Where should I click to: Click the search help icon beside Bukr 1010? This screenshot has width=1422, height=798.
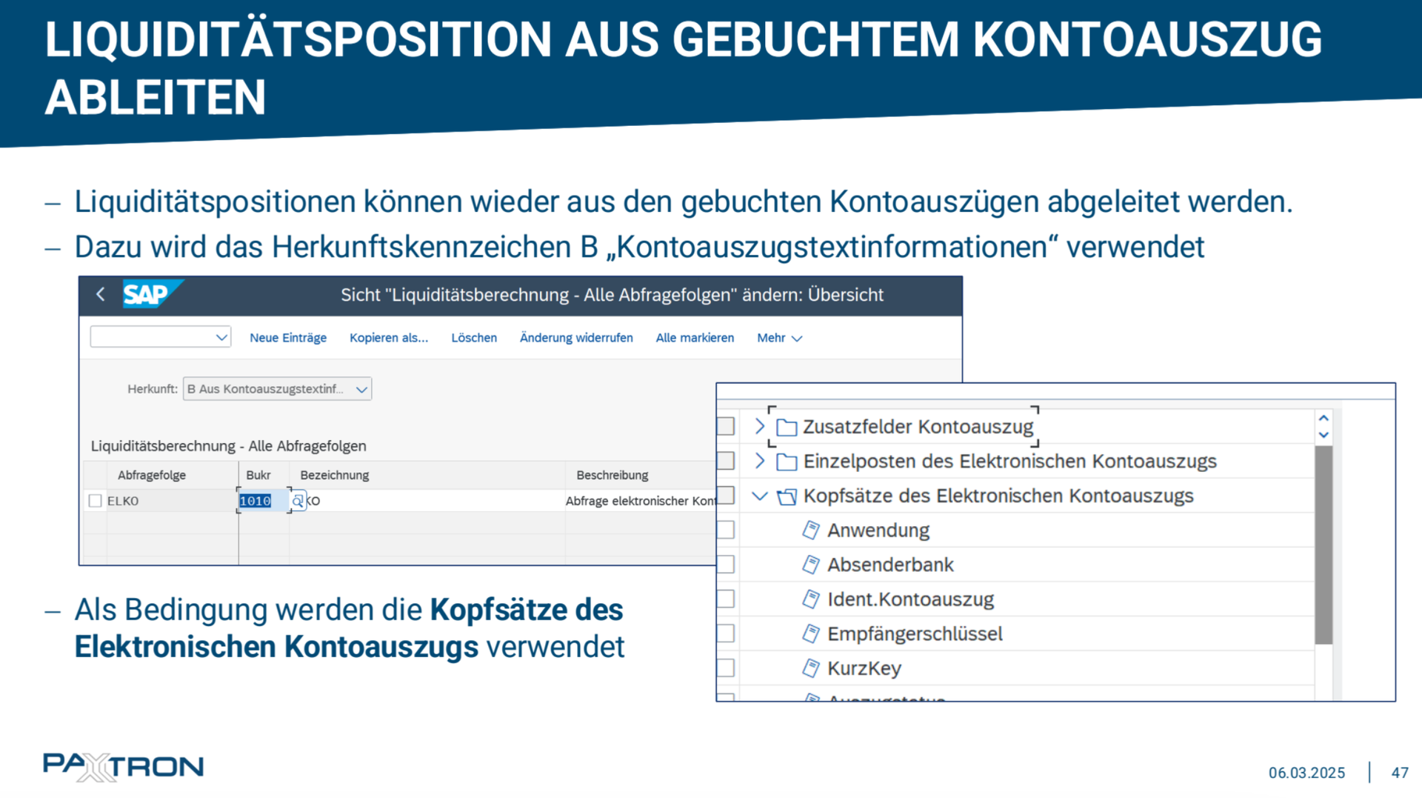298,502
